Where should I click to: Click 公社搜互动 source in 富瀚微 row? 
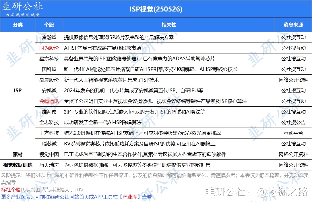click(293, 37)
